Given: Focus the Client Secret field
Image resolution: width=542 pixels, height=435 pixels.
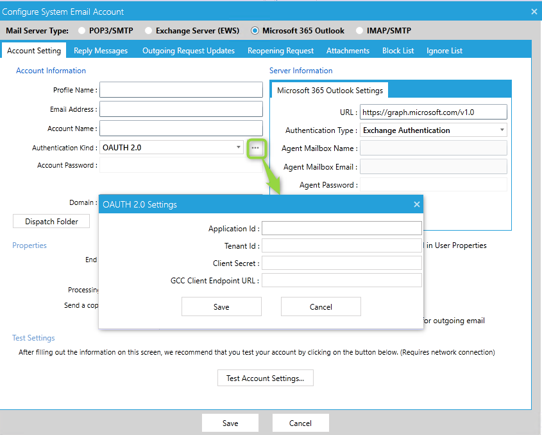Looking at the screenshot, I should [x=341, y=263].
